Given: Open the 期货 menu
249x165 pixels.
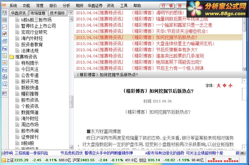Looking at the screenshot, I should [79, 6].
